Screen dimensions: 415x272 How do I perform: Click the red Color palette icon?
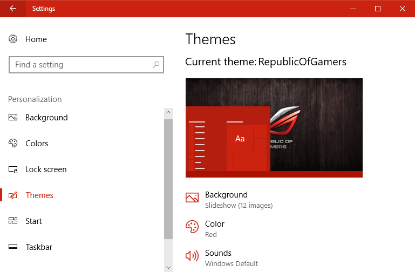pyautogui.click(x=192, y=227)
